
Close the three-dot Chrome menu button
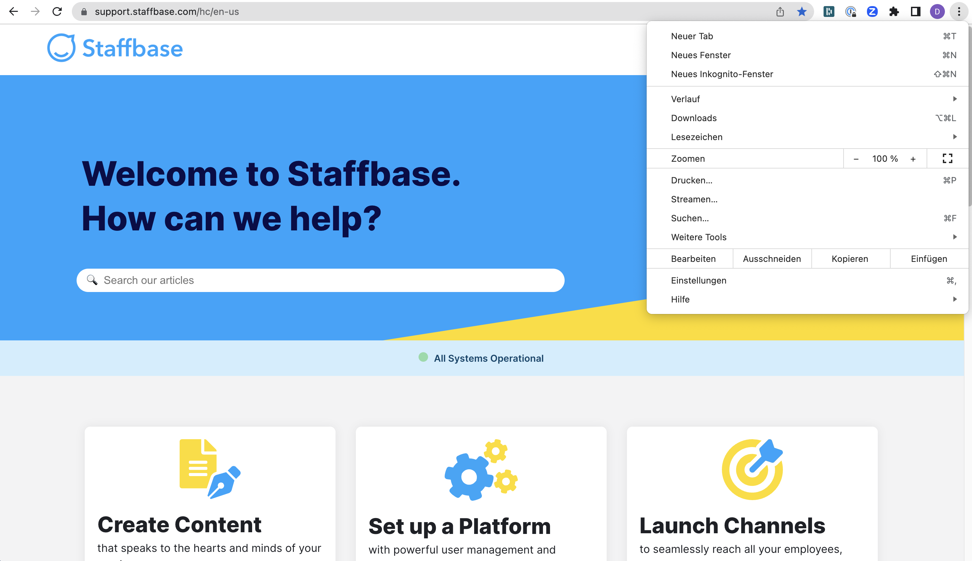pos(959,12)
